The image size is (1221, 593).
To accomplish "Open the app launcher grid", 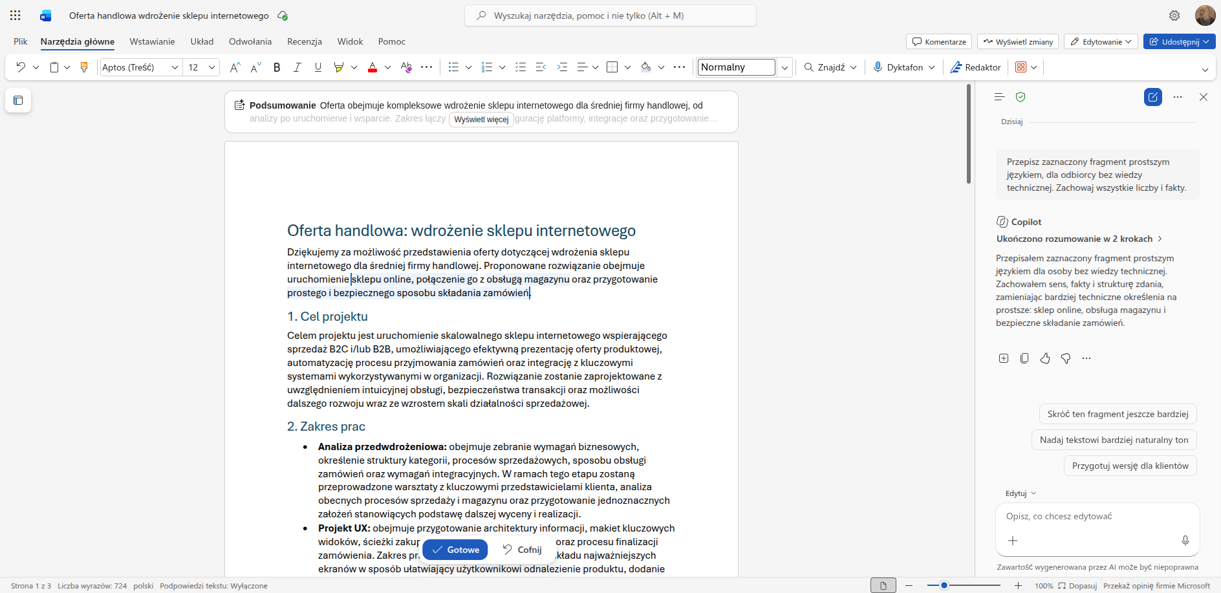I will [x=16, y=16].
